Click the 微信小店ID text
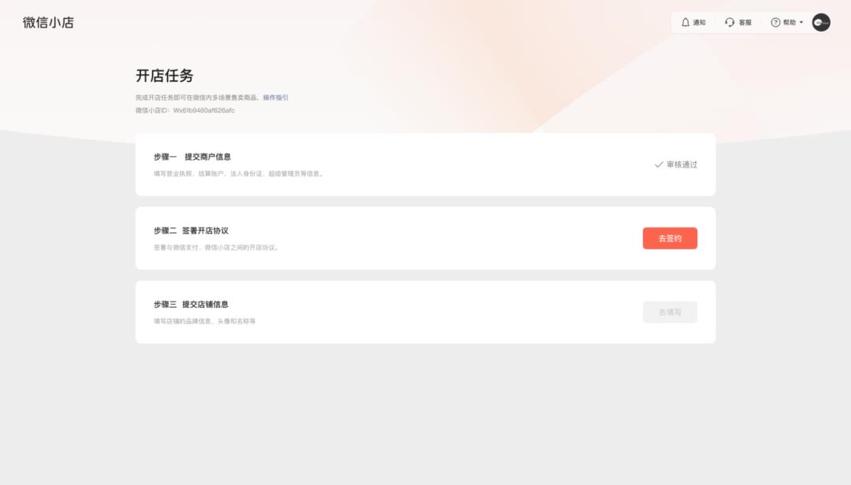This screenshot has height=485, width=851. [x=185, y=110]
